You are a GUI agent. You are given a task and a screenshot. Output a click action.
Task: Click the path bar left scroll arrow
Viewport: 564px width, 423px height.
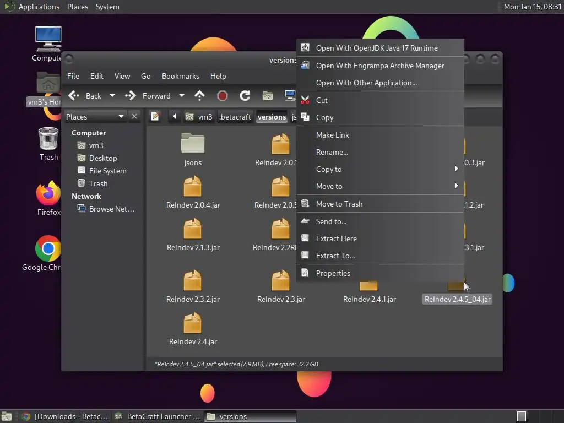tap(175, 117)
